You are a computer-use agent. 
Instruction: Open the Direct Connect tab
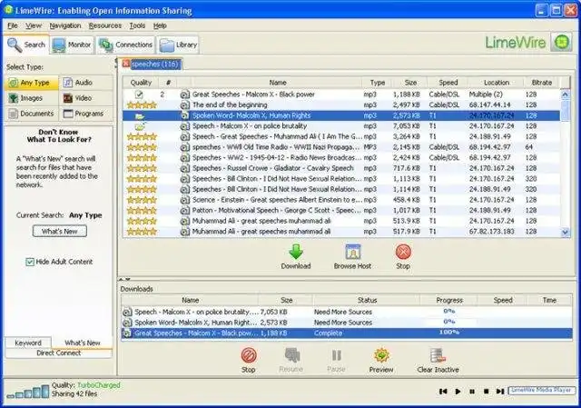click(x=58, y=353)
